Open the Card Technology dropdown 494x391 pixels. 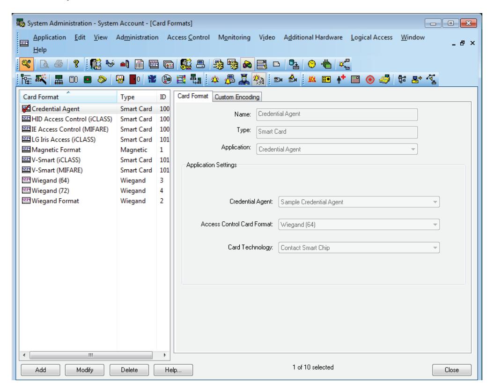[359, 248]
